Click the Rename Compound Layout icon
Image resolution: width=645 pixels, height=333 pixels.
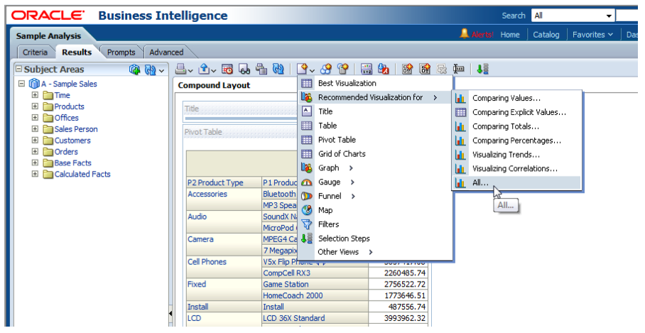pyautogui.click(x=458, y=69)
